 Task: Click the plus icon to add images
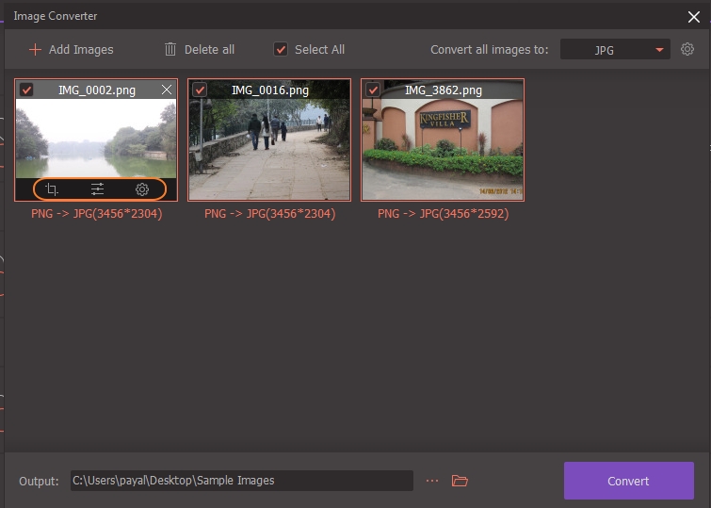(x=35, y=49)
